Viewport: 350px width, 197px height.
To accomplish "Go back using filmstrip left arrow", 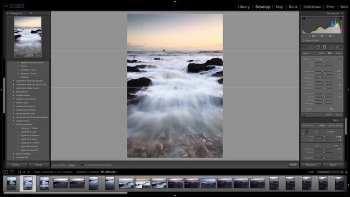I will (x=24, y=172).
